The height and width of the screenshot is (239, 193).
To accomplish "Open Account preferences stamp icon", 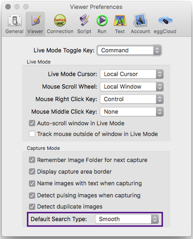I will [140, 24].
